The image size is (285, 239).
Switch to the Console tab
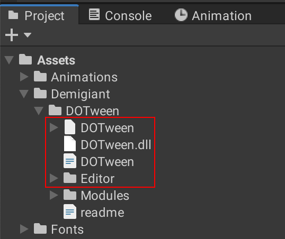click(120, 16)
